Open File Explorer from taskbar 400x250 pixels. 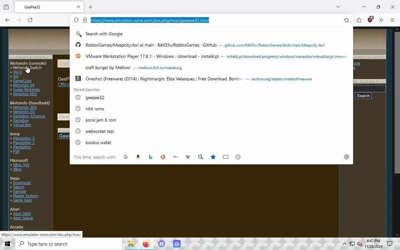131,244
